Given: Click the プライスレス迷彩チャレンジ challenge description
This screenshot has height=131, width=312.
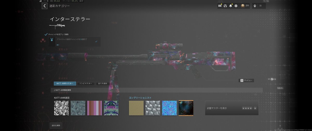Looking at the screenshot, I should click(x=72, y=39).
